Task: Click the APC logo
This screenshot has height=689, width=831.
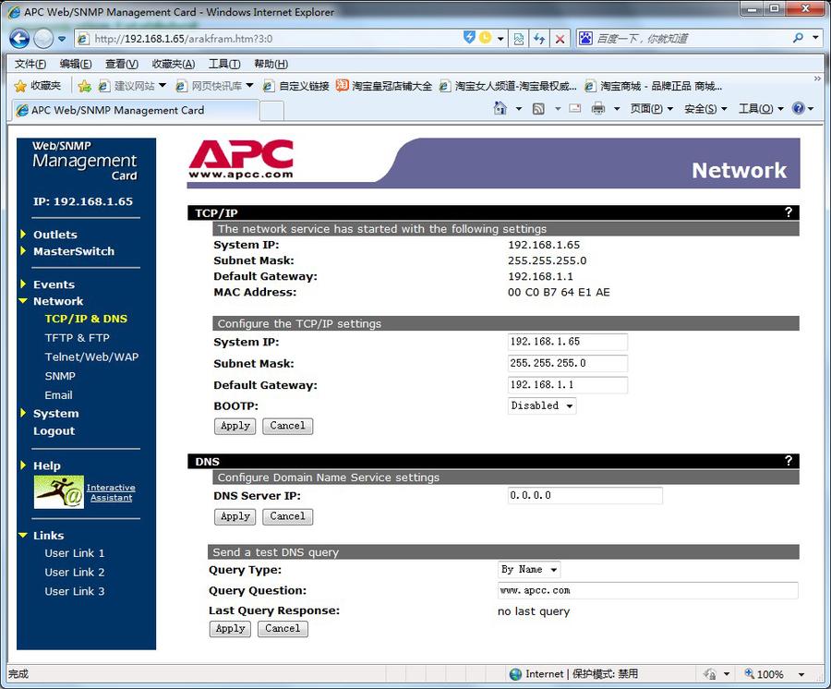Action: point(241,160)
